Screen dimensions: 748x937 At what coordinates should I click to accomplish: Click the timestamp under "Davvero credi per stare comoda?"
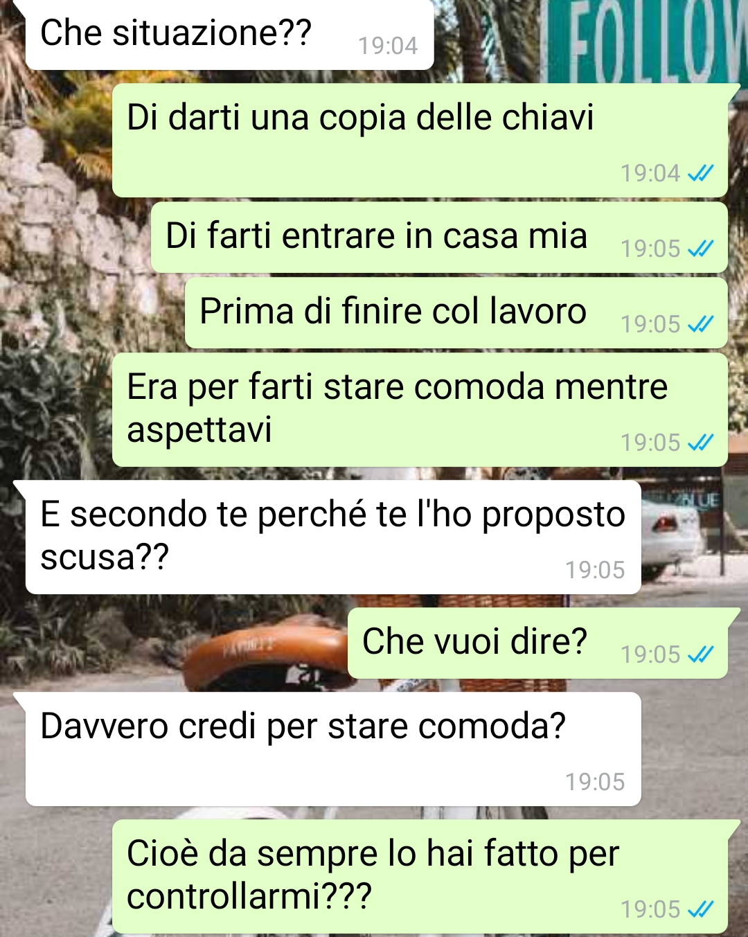click(x=595, y=783)
